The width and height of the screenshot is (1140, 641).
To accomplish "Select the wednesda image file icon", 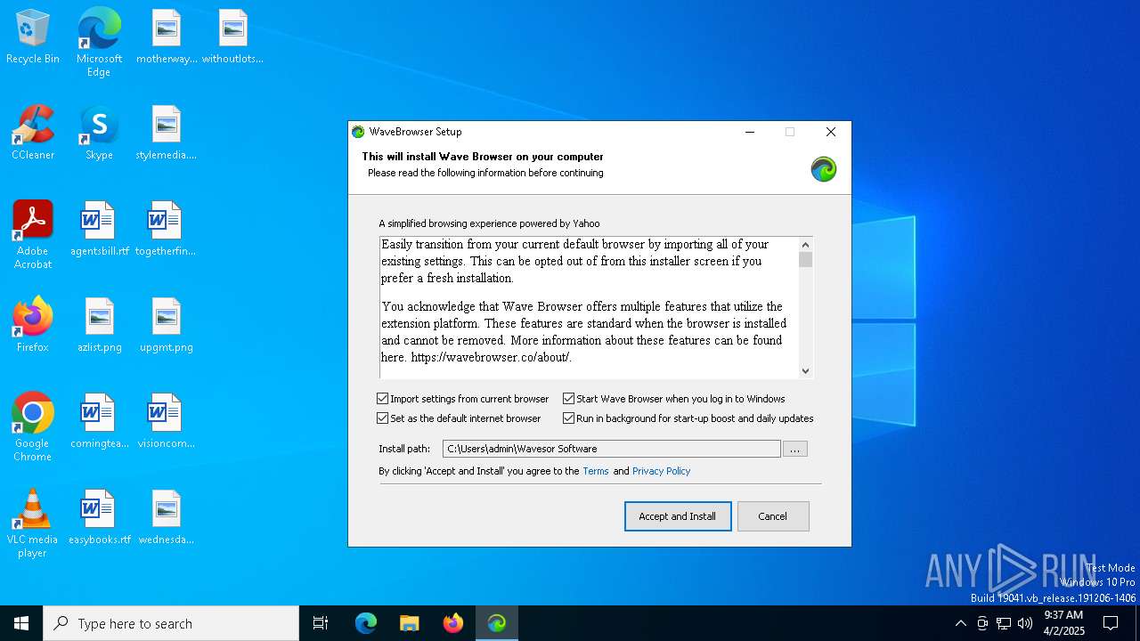I will [x=167, y=518].
